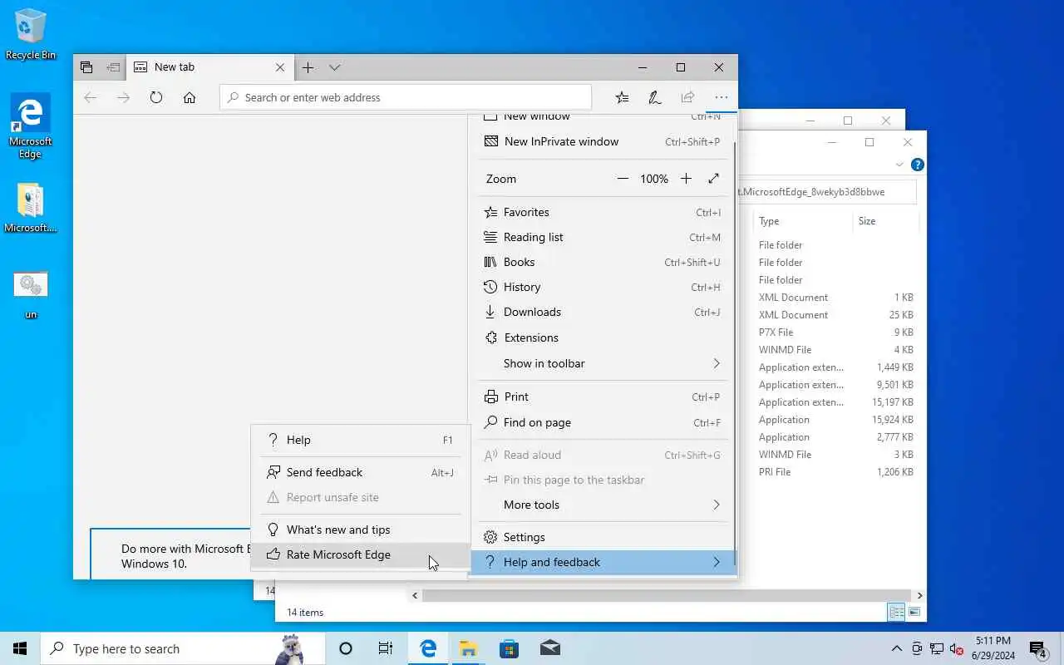The width and height of the screenshot is (1064, 665).
Task: Open Cortana circle icon
Action: tap(346, 648)
